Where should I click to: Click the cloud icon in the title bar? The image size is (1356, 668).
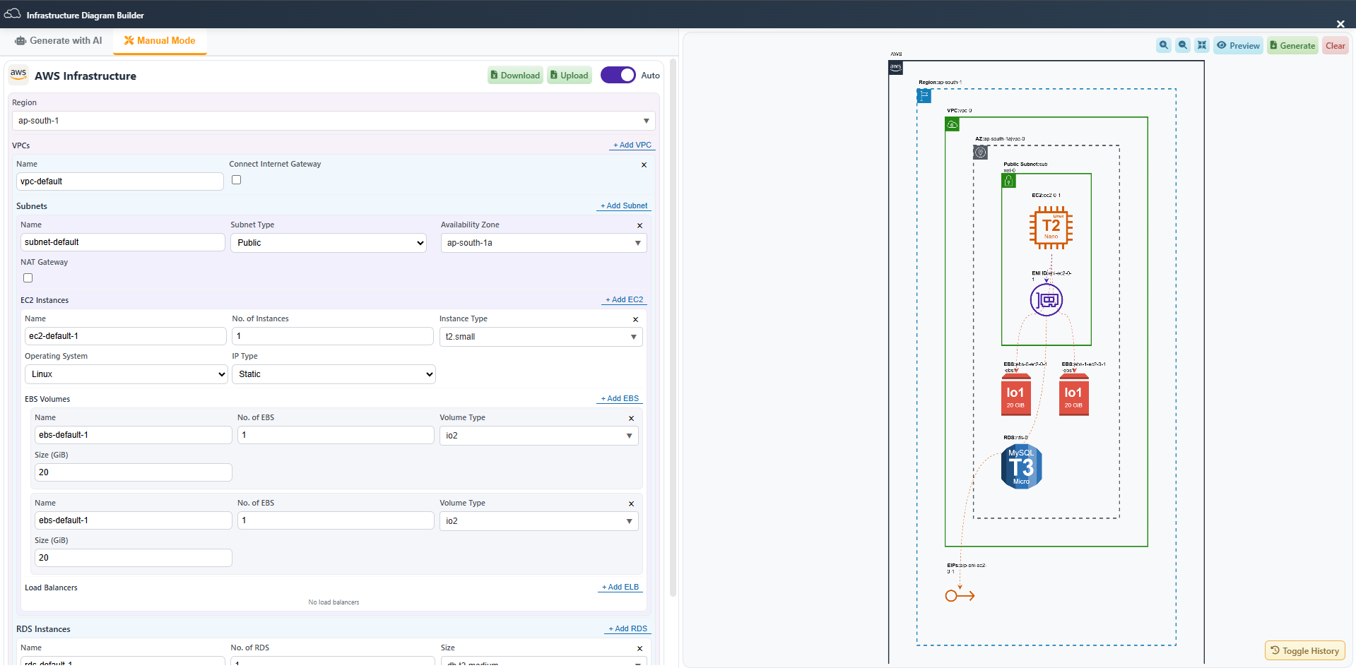pyautogui.click(x=13, y=14)
